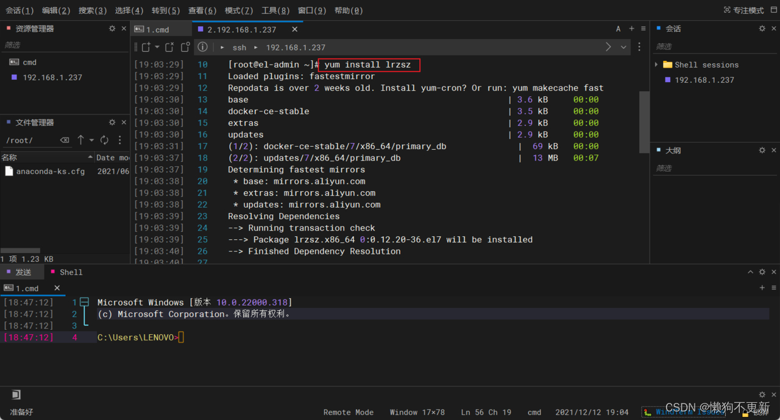
Task: Click Window 17×78 in status bar
Action: tap(417, 412)
